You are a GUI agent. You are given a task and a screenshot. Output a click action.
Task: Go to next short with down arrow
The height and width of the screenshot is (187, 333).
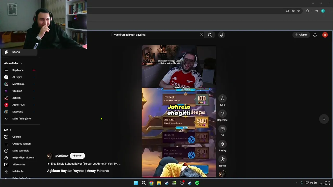[x=324, y=119]
